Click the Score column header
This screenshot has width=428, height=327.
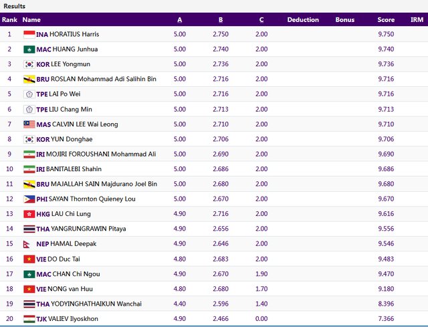pos(385,20)
